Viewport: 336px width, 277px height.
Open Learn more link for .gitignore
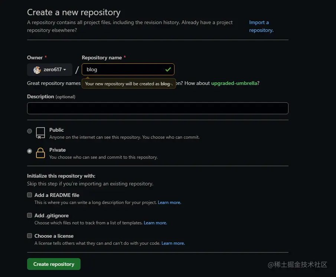click(155, 223)
